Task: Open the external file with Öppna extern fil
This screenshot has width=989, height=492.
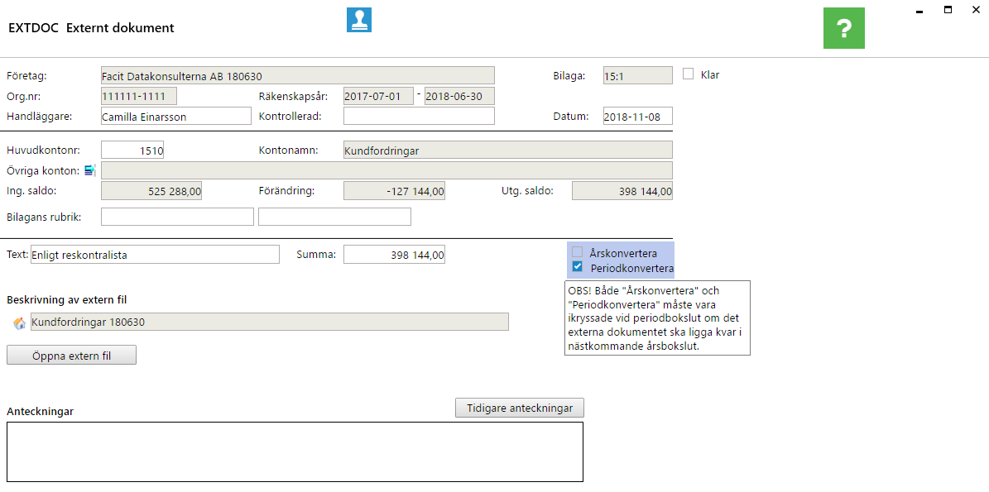Action: tap(71, 356)
